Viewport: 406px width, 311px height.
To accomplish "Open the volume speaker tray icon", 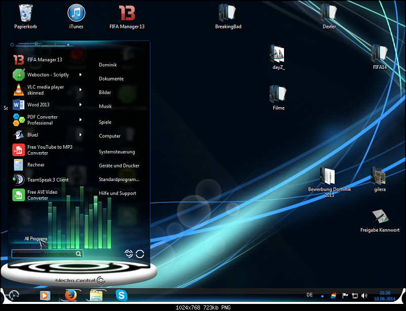I will (364, 295).
